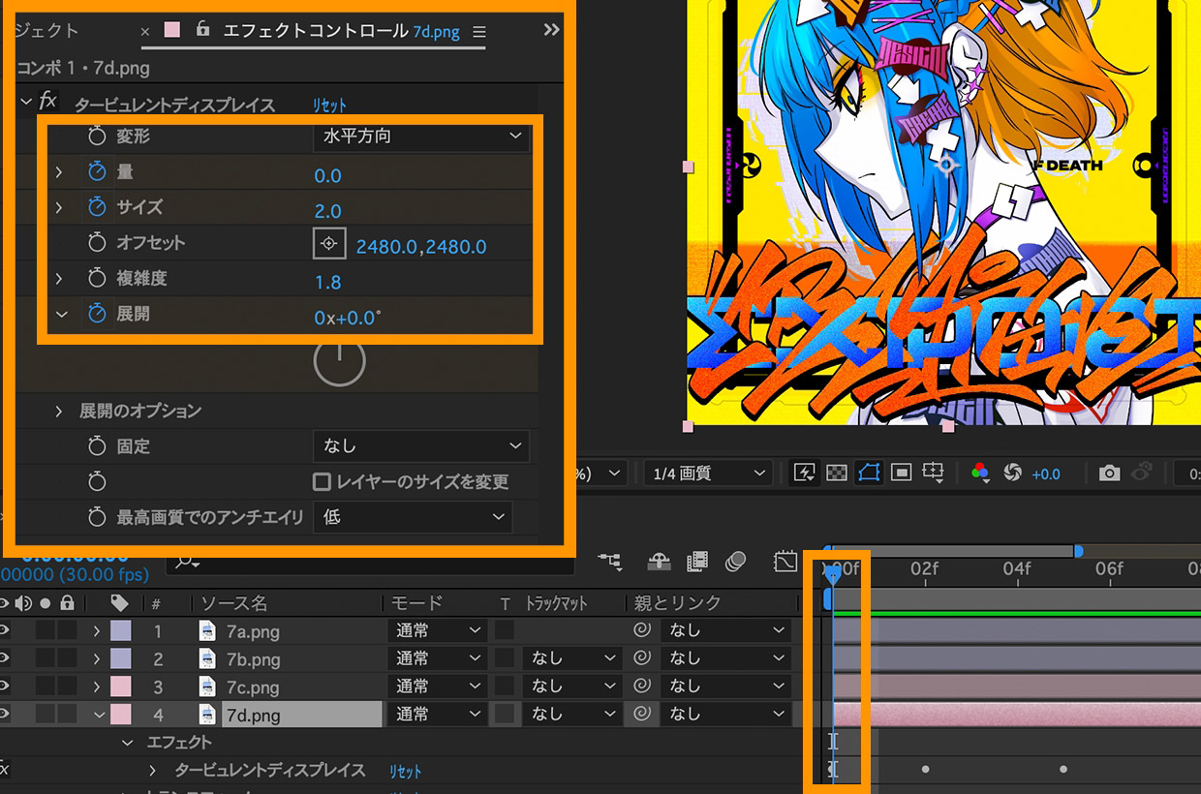Image resolution: width=1201 pixels, height=794 pixels.
Task: Click the 展開 rotation dial
Action: pyautogui.click(x=340, y=361)
